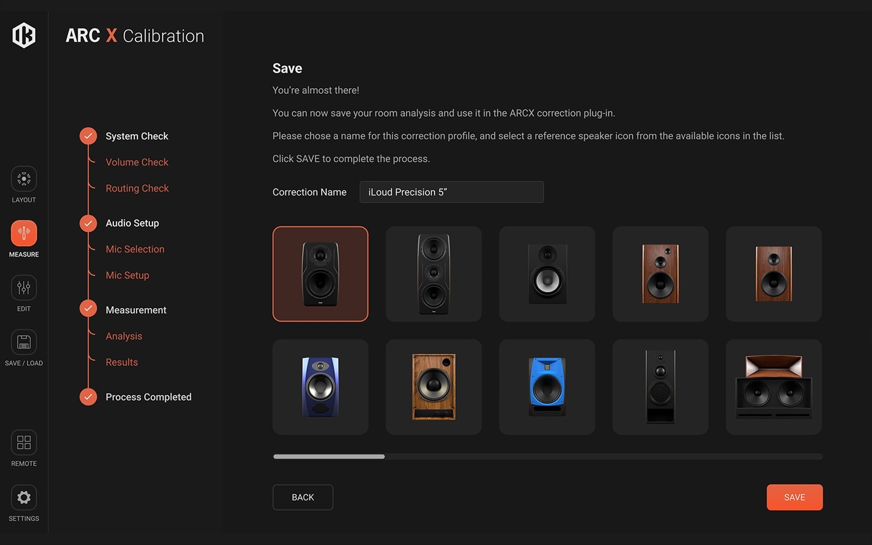Select the blue monitor speaker icon
This screenshot has width=872, height=545.
click(x=546, y=386)
